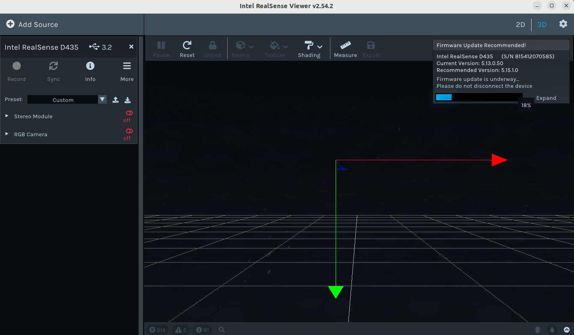The height and width of the screenshot is (335, 574).
Task: Click the USB 3.2 connection icon
Action: [x=94, y=47]
